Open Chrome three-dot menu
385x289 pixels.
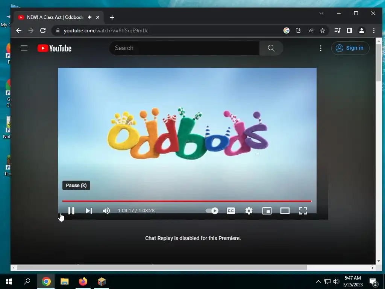pyautogui.click(x=374, y=30)
